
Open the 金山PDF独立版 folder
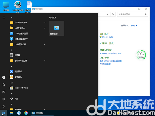click(27, 61)
